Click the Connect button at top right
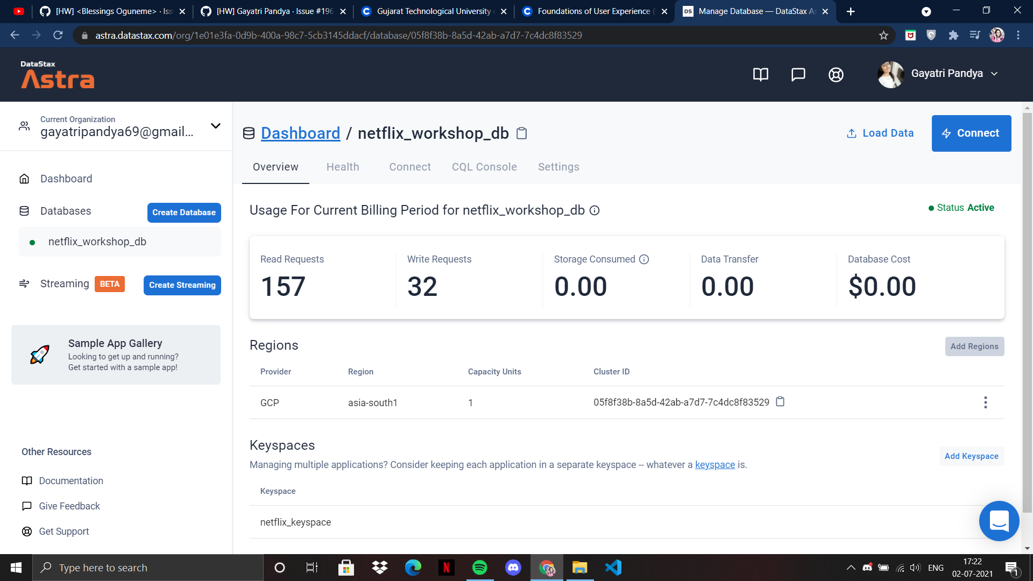Image resolution: width=1033 pixels, height=581 pixels. 972,133
